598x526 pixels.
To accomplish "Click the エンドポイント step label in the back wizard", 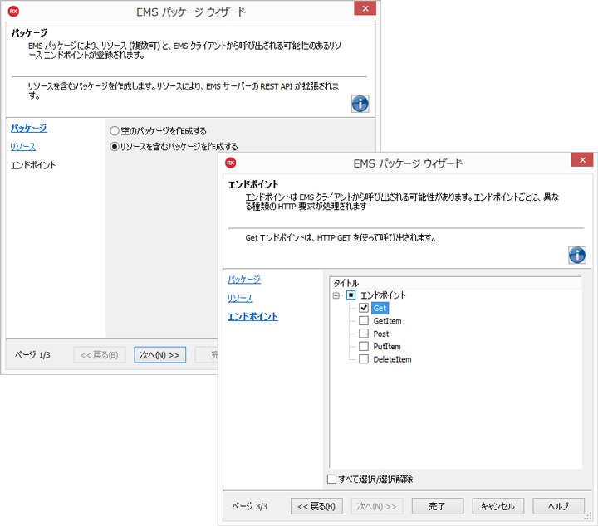I will click(x=33, y=165).
